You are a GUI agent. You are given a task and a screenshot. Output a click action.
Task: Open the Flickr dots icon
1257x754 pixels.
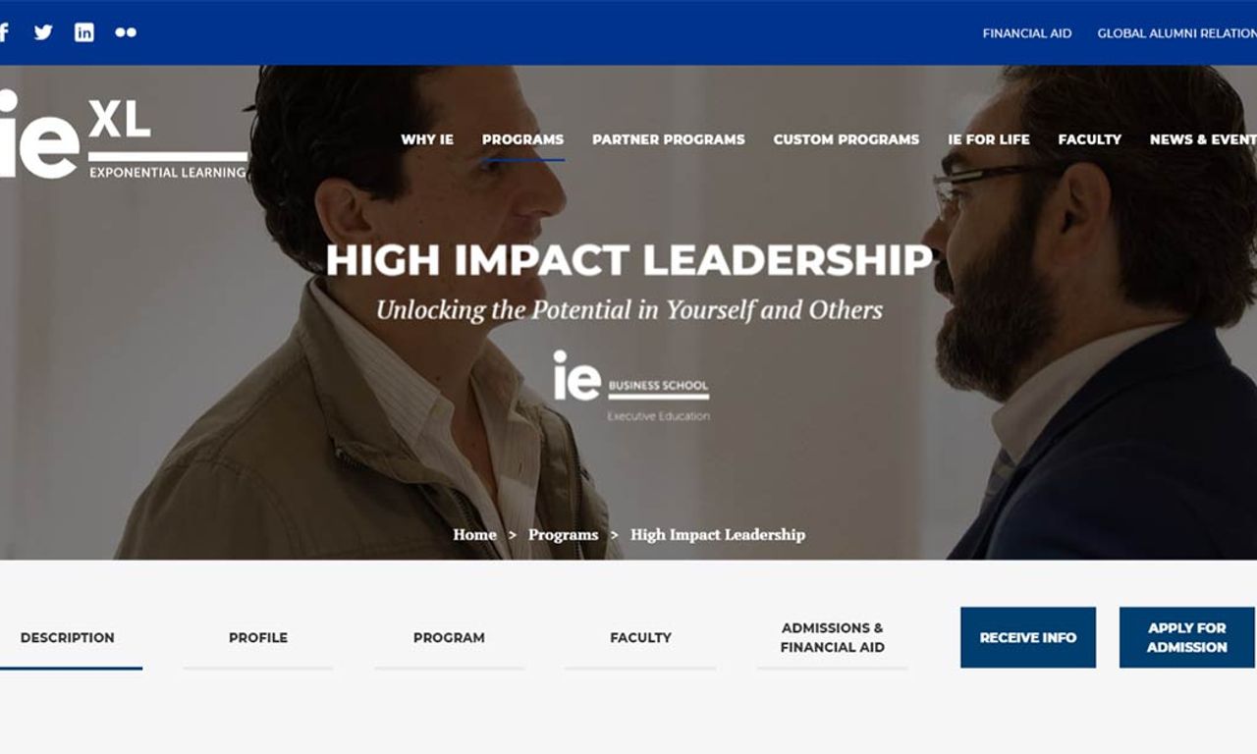(126, 32)
